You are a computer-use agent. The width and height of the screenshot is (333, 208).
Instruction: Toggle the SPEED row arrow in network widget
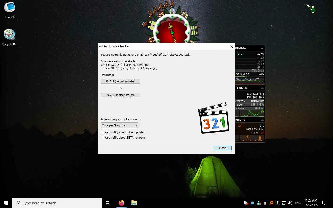[245, 101]
